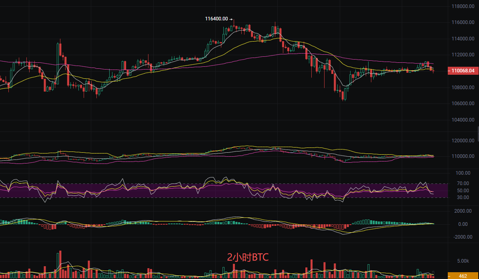Select the RSI 30.00 oversold level label
Image resolution: width=479 pixels, height=279 pixels.
[x=463, y=197]
